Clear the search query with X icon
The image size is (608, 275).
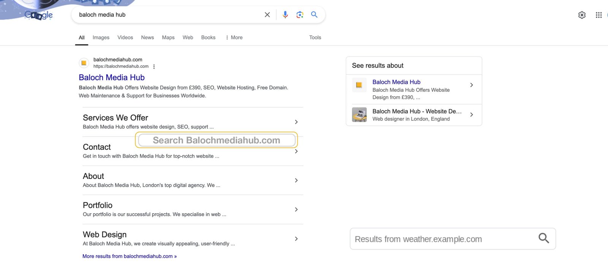click(267, 15)
